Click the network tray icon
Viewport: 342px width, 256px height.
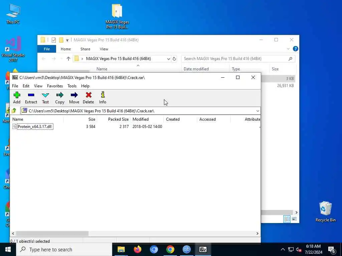point(291,250)
